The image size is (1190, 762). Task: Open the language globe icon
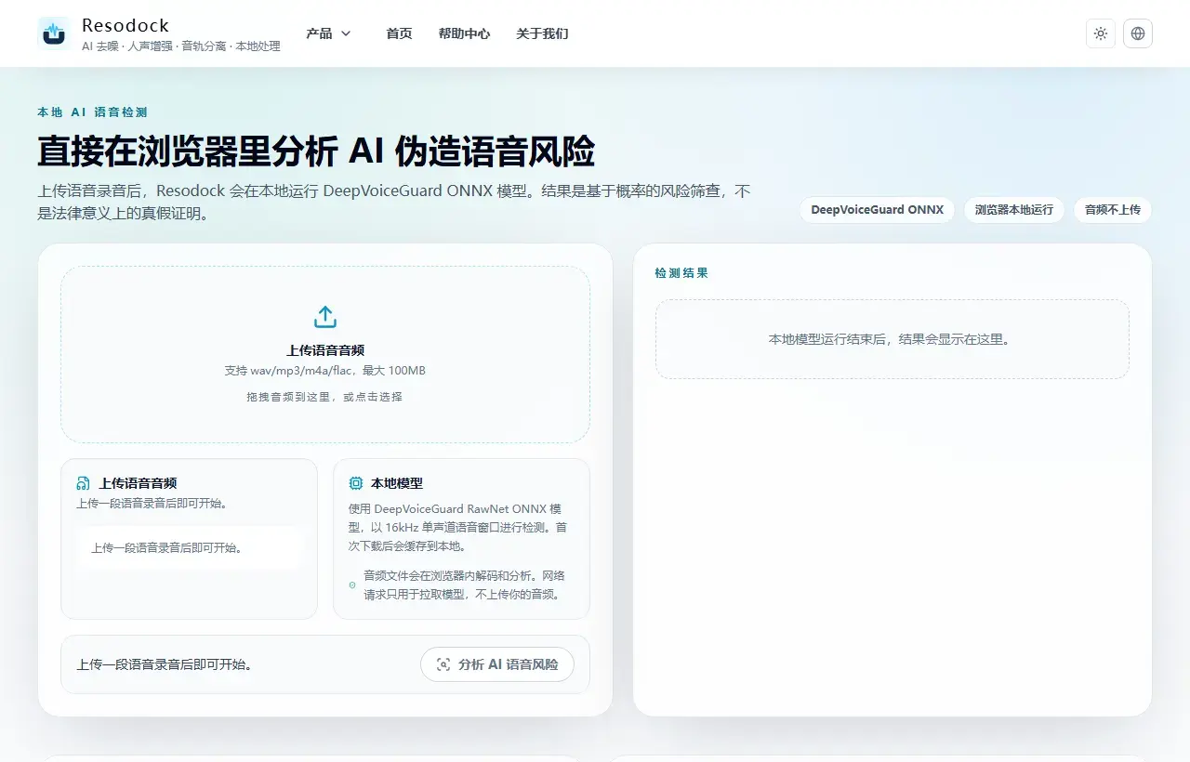1138,33
